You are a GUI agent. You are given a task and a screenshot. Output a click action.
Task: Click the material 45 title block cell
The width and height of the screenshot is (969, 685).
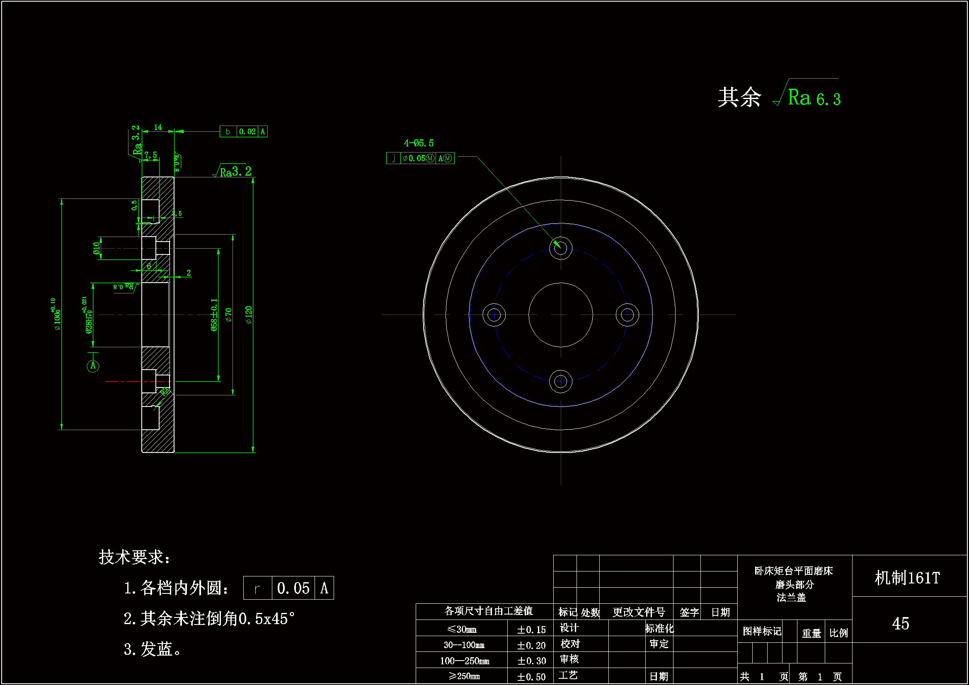900,624
